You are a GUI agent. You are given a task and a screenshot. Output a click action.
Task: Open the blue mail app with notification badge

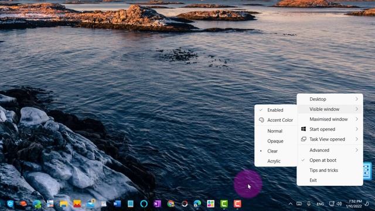[x=91, y=203]
